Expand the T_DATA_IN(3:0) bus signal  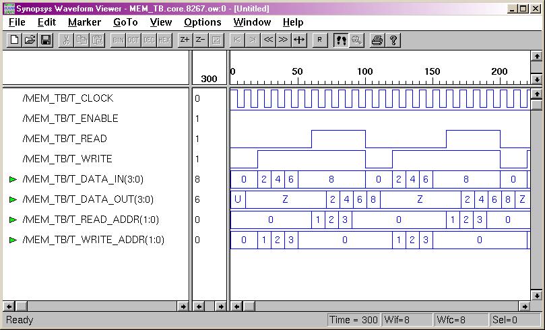[x=13, y=179]
